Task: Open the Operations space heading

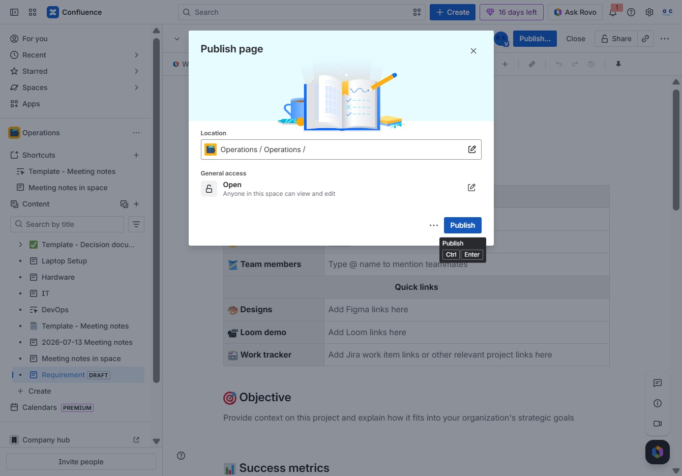Action: click(x=41, y=133)
